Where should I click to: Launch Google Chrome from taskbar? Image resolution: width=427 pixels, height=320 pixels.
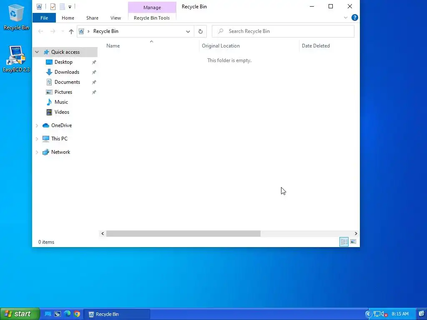[x=77, y=314]
